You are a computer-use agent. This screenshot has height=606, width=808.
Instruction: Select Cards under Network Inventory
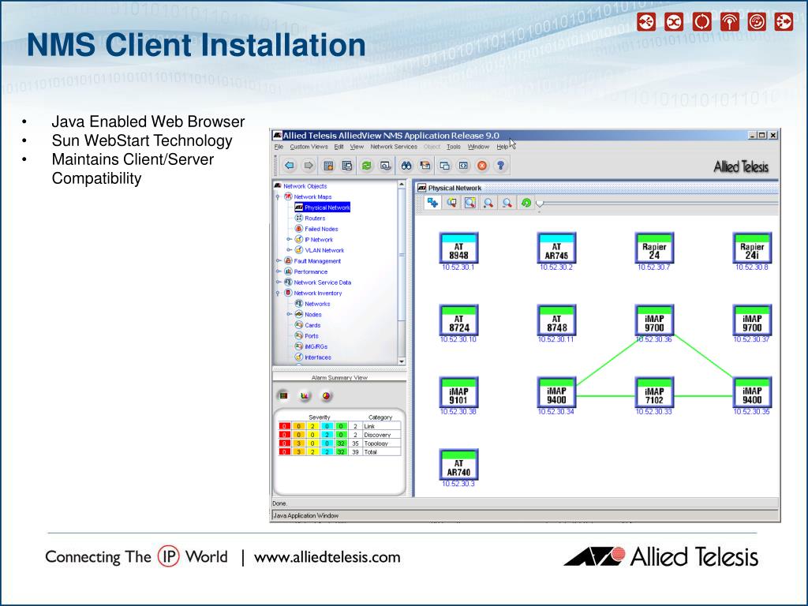click(x=312, y=325)
